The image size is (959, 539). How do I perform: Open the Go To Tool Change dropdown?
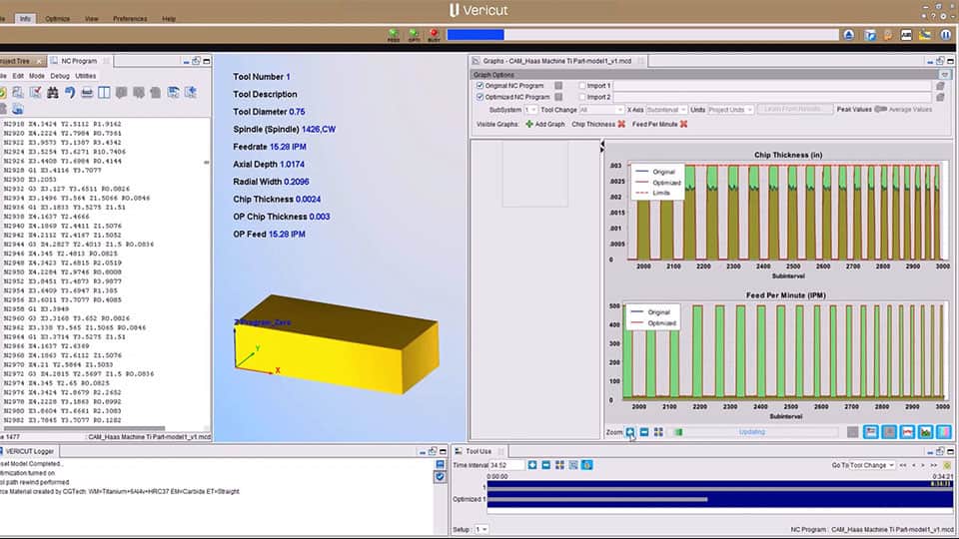(862, 465)
